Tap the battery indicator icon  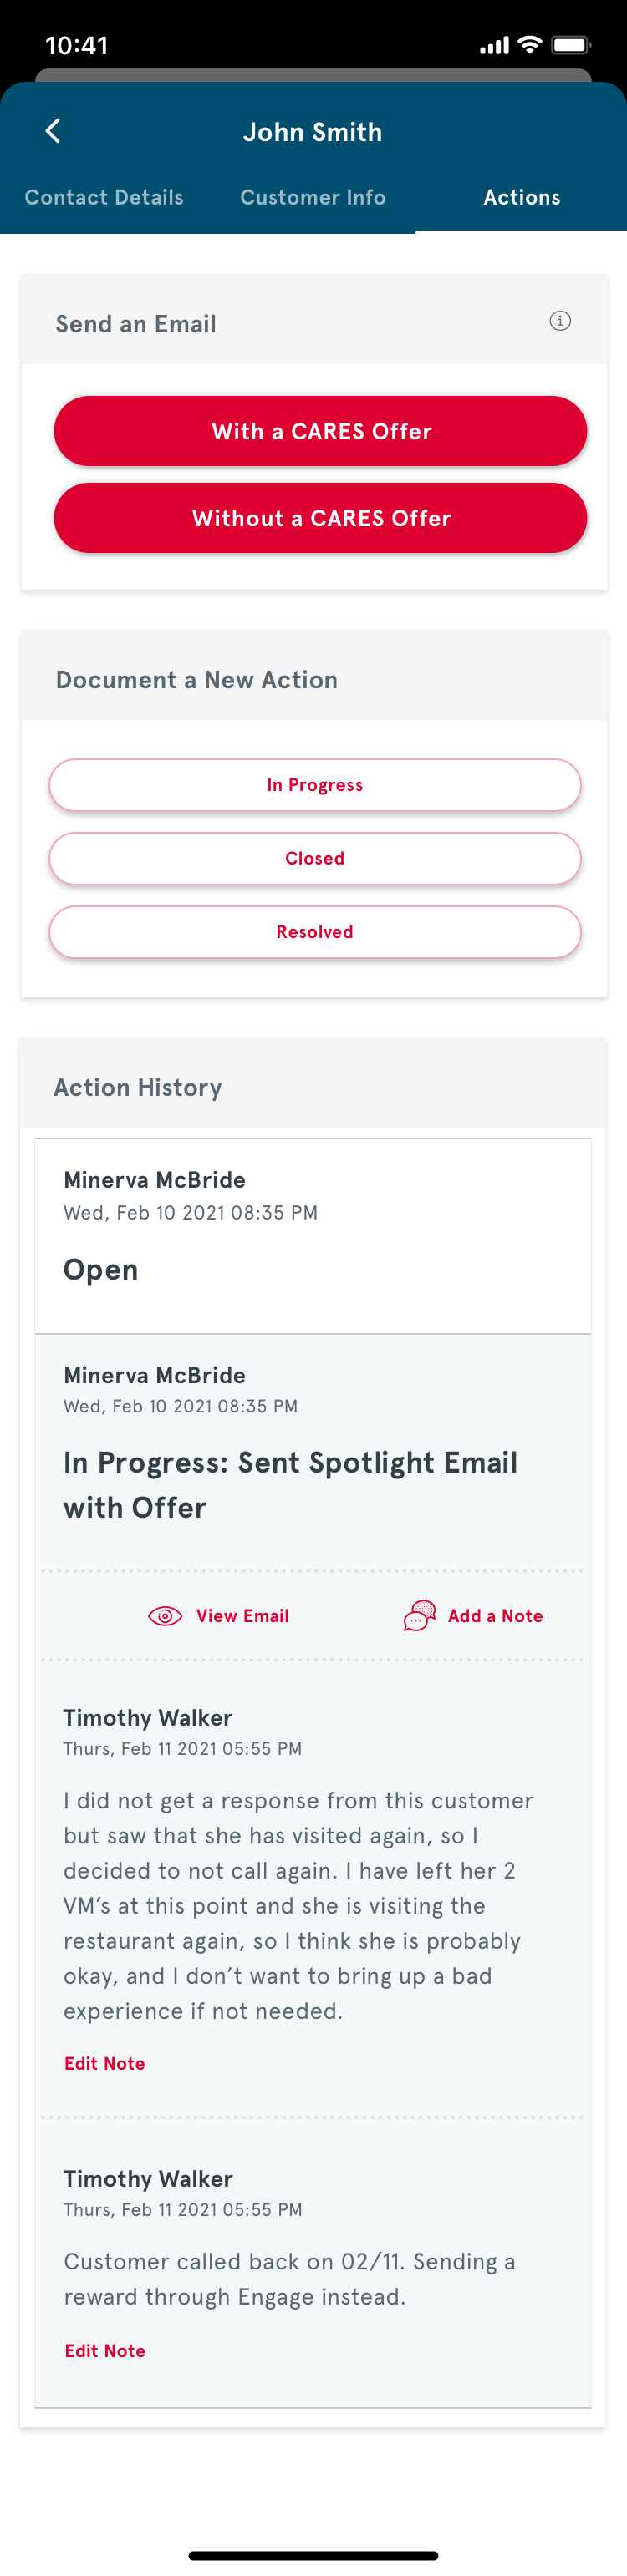click(x=571, y=45)
